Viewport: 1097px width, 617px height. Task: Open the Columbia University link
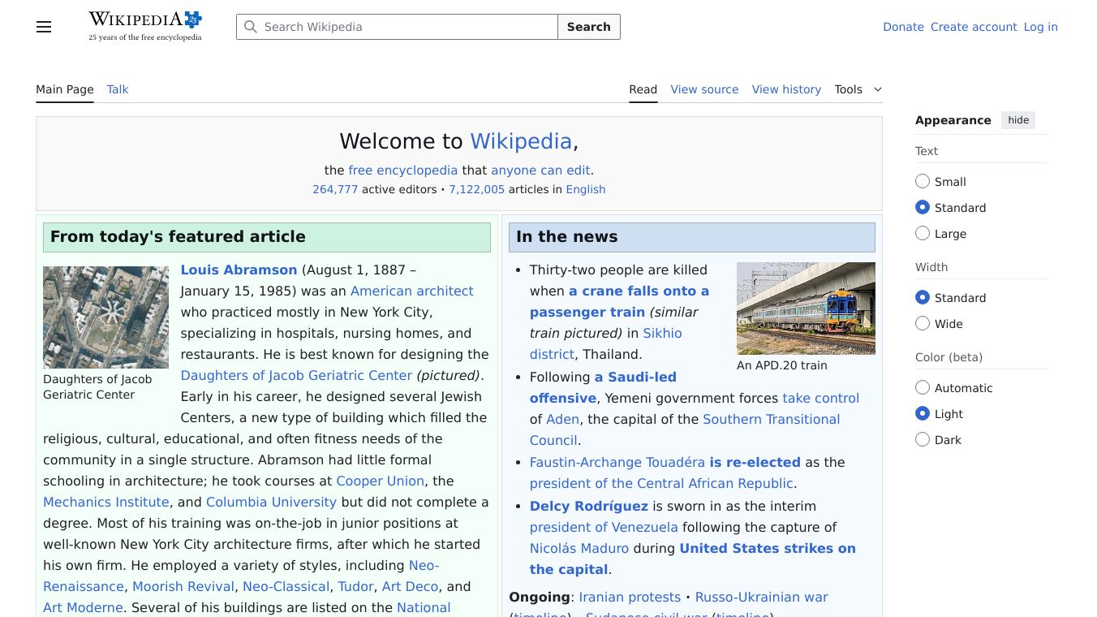point(271,502)
